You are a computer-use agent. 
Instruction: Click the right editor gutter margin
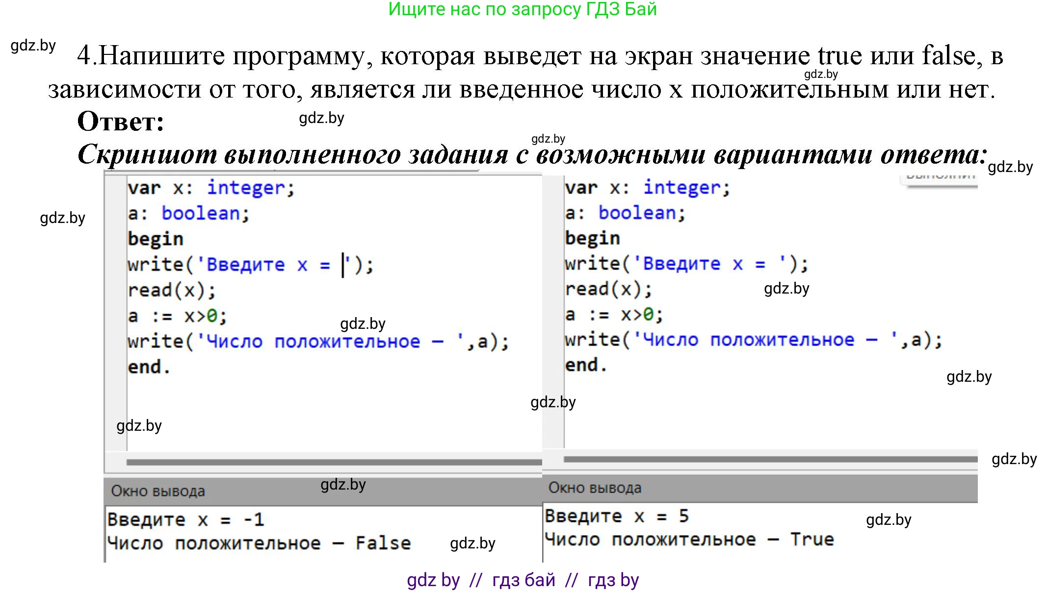553,314
